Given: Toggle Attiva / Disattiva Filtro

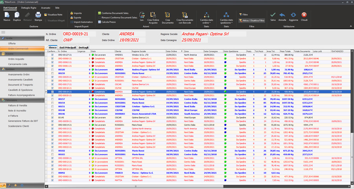Looking at the screenshot, I should [x=252, y=20].
